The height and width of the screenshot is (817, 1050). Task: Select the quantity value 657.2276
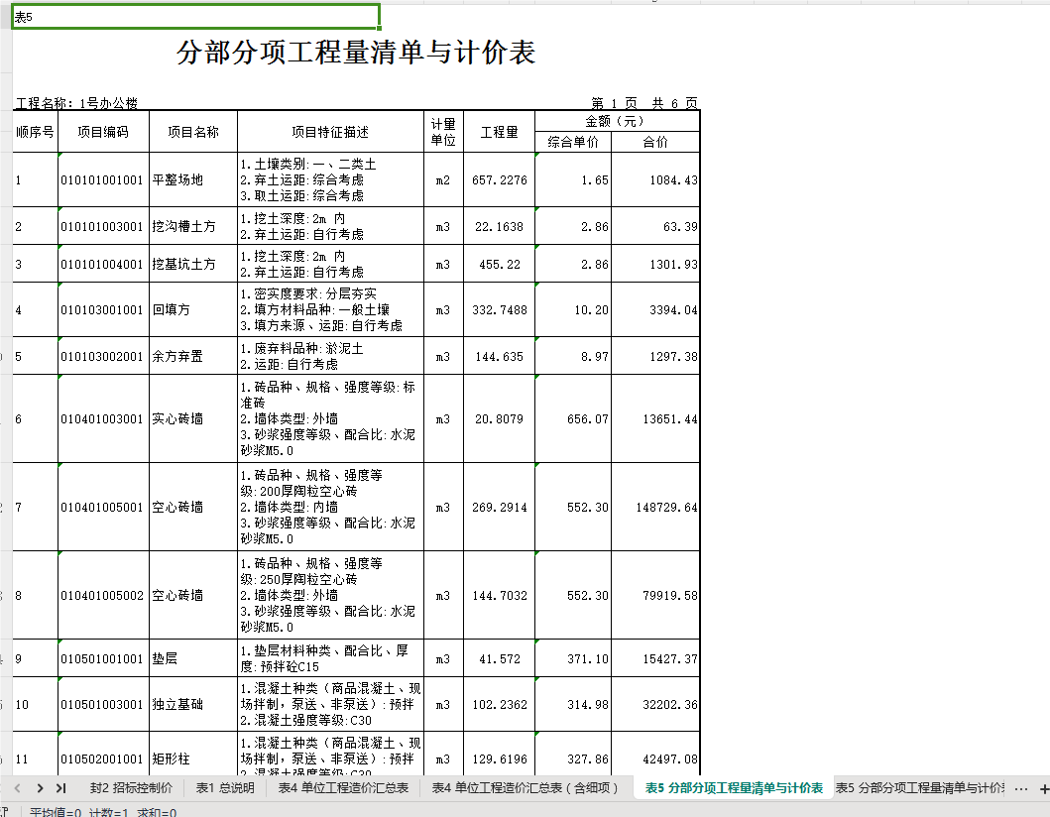[499, 179]
